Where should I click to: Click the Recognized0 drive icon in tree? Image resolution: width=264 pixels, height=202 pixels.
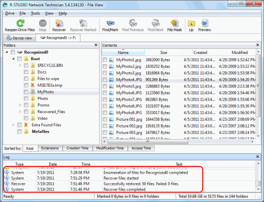click(x=20, y=52)
